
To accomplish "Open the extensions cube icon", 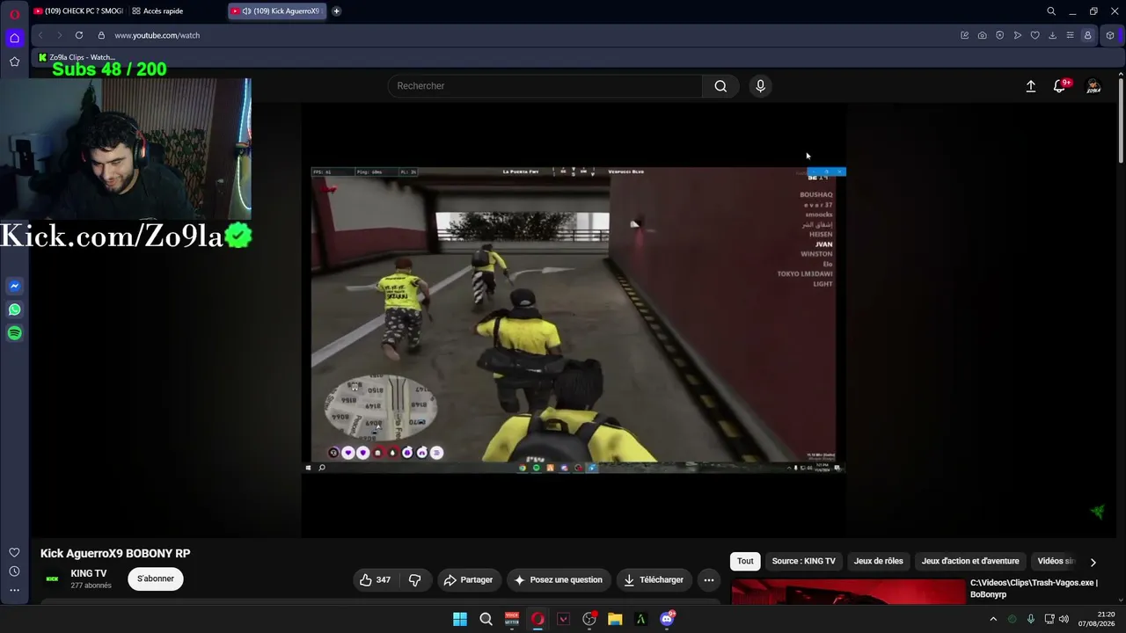I will tap(1110, 35).
